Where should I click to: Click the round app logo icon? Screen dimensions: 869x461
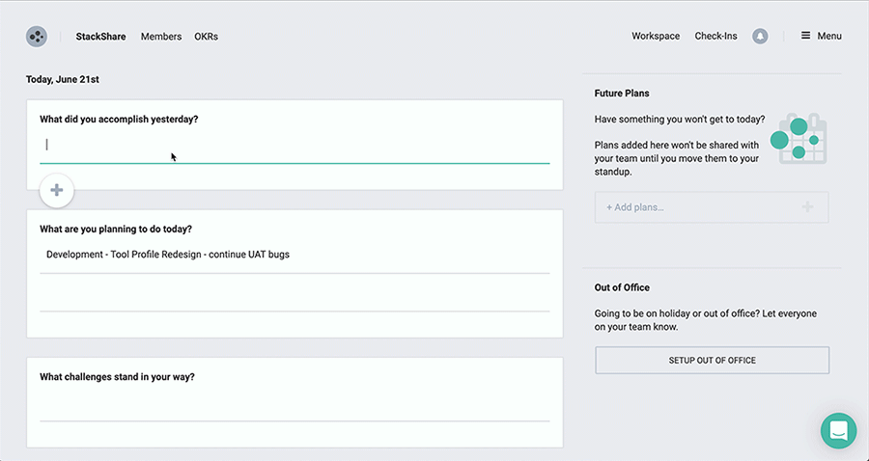[36, 37]
